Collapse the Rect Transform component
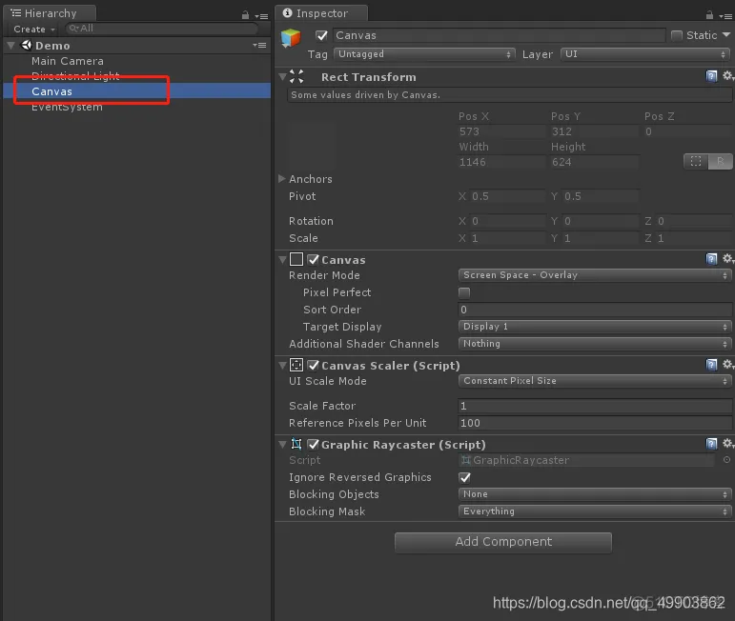 [x=283, y=76]
